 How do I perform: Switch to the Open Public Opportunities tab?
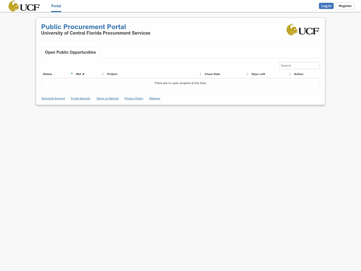click(70, 52)
